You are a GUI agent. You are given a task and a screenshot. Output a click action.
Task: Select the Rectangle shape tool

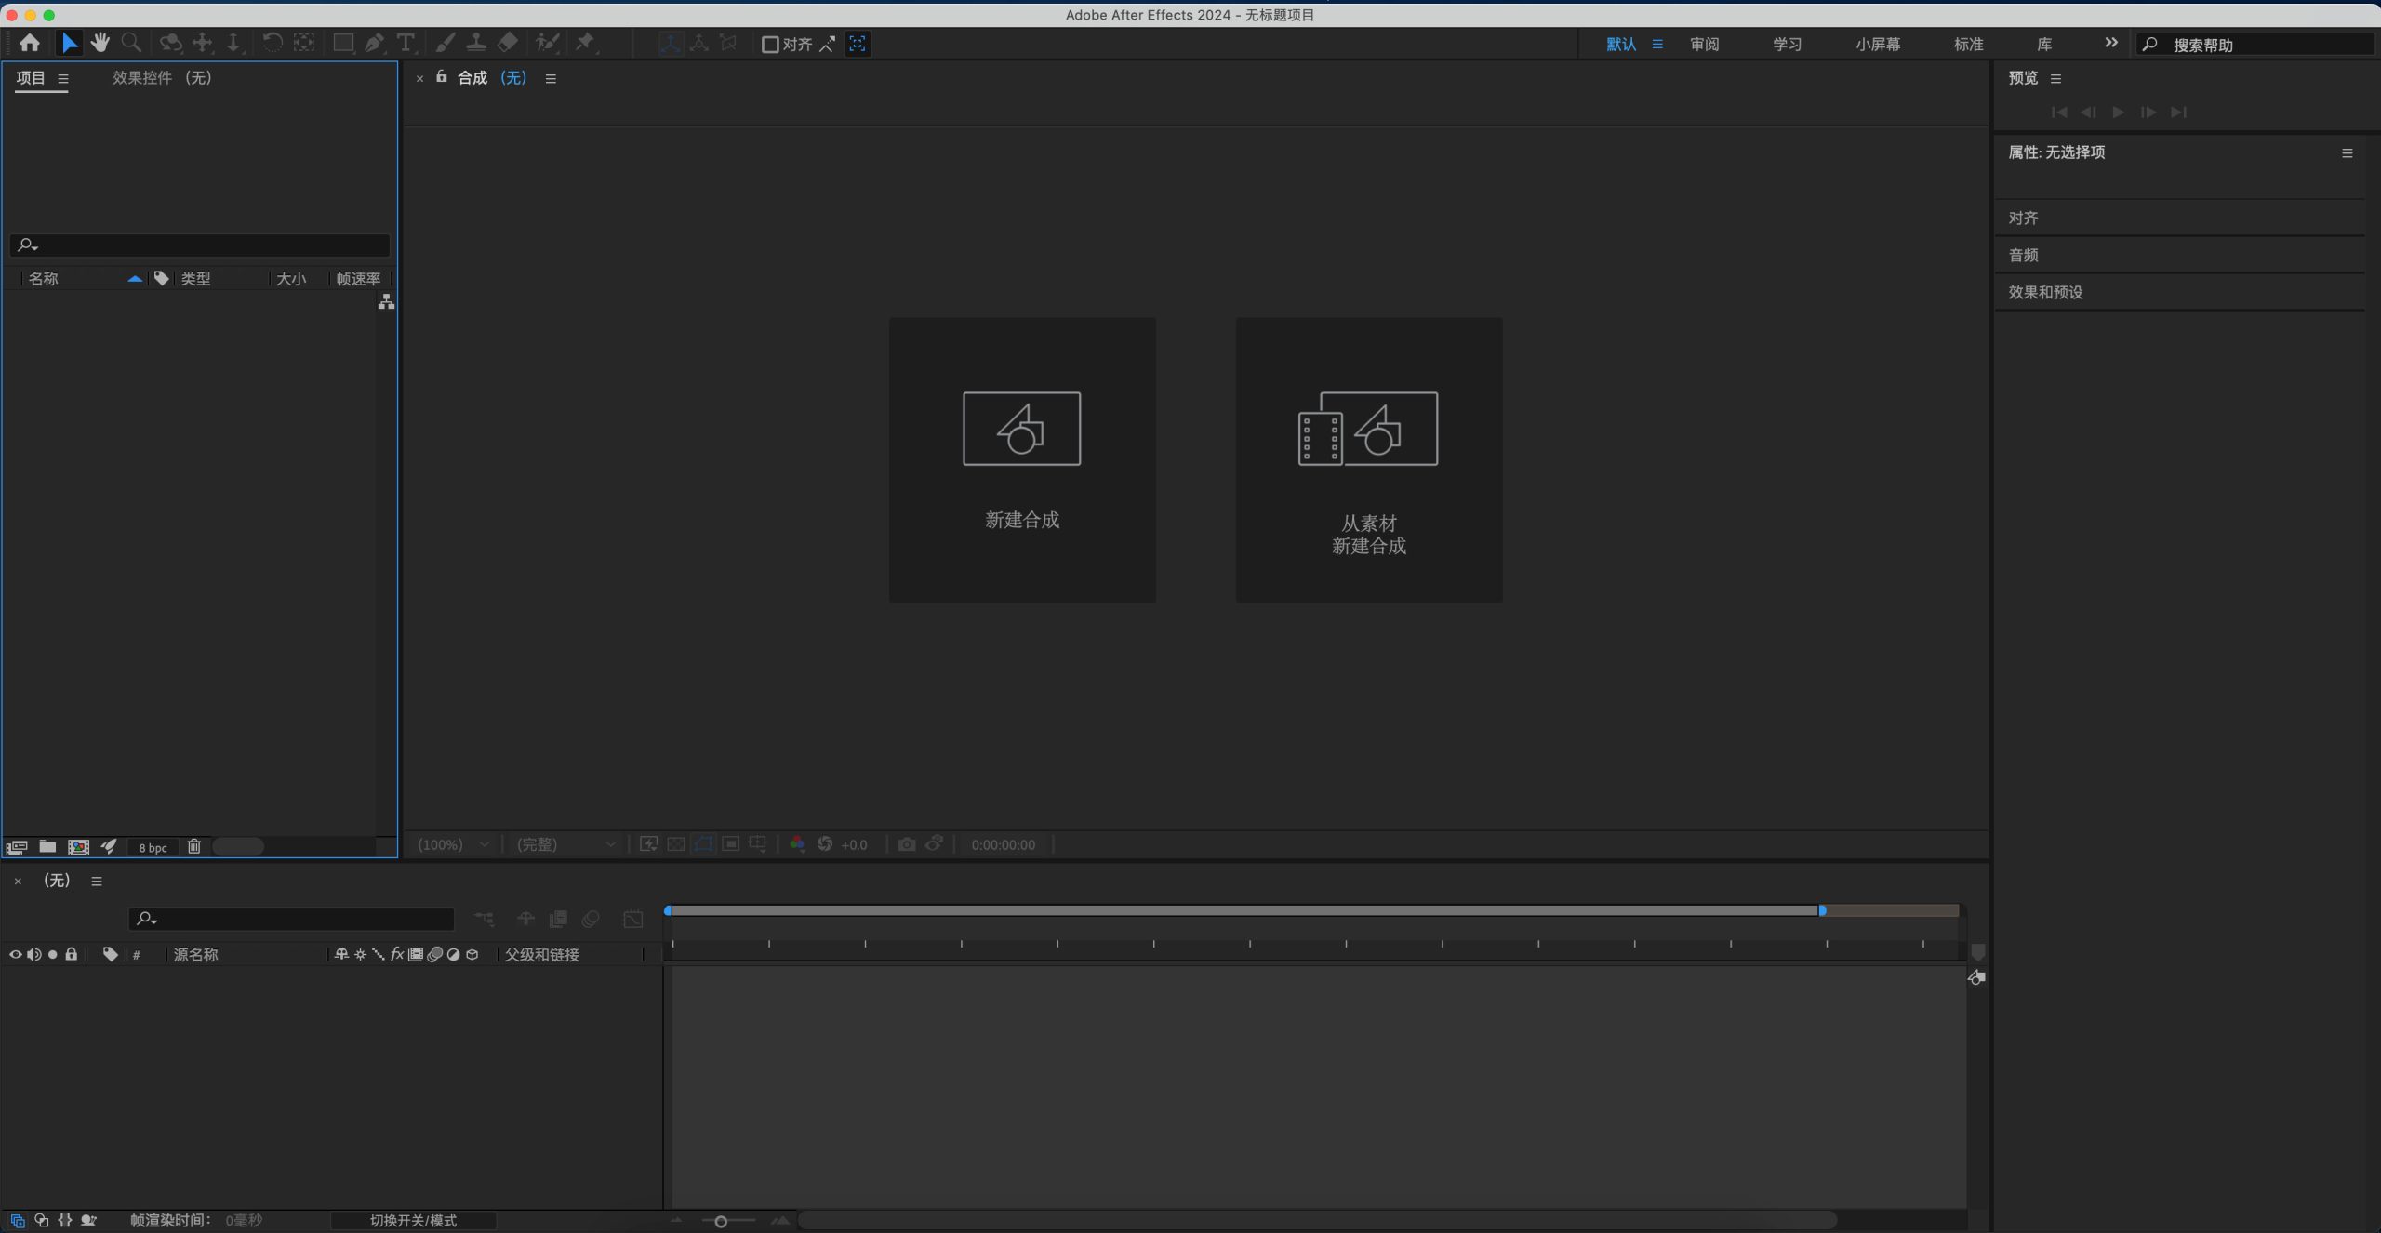[343, 43]
